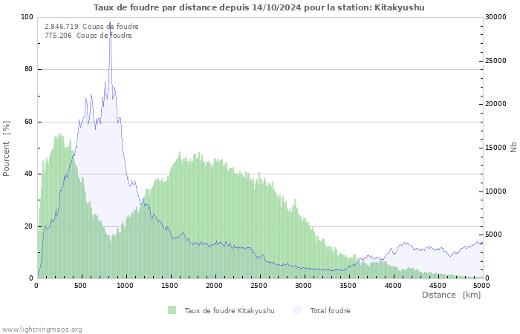This screenshot has width=520, height=334.
Task: Click the green Taux de foudre legend swatch
Action: 172,310
